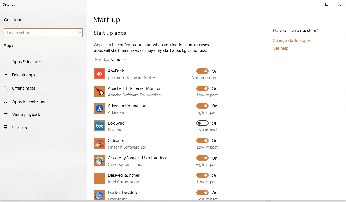Click the Offline maps icon

tap(6, 88)
